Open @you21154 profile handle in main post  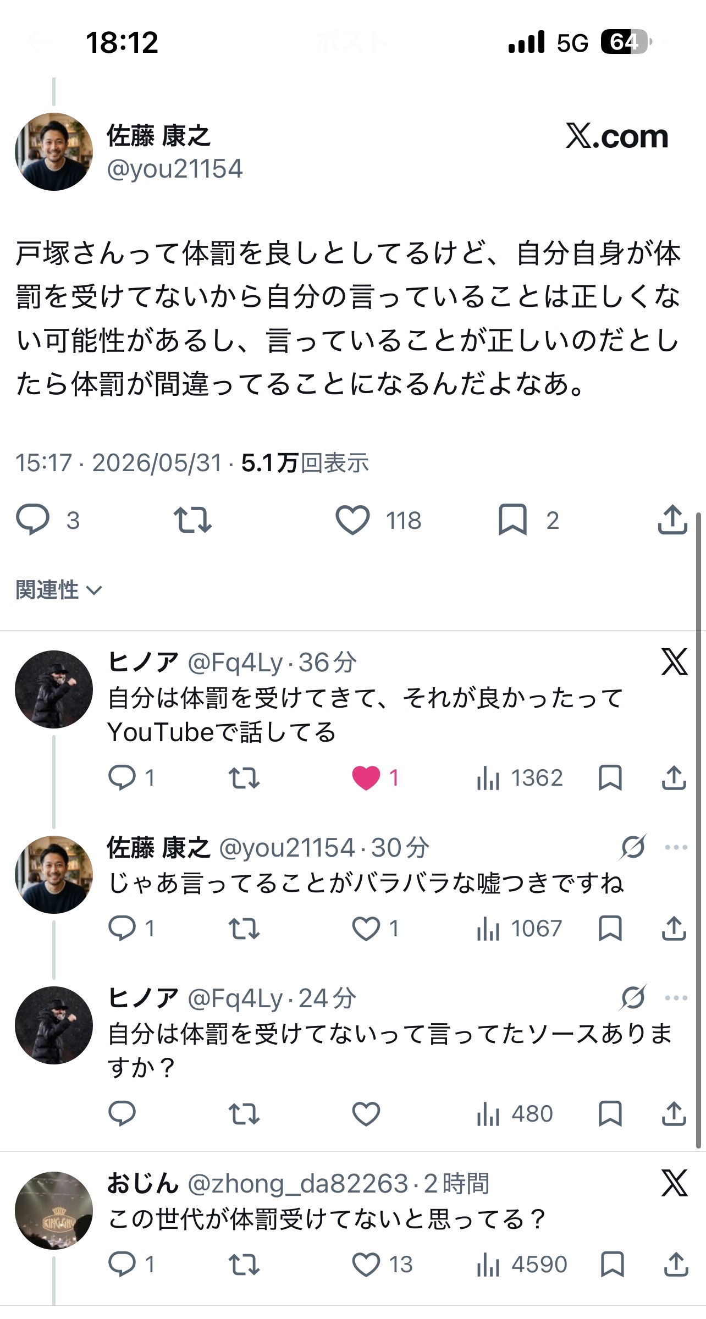click(x=175, y=169)
